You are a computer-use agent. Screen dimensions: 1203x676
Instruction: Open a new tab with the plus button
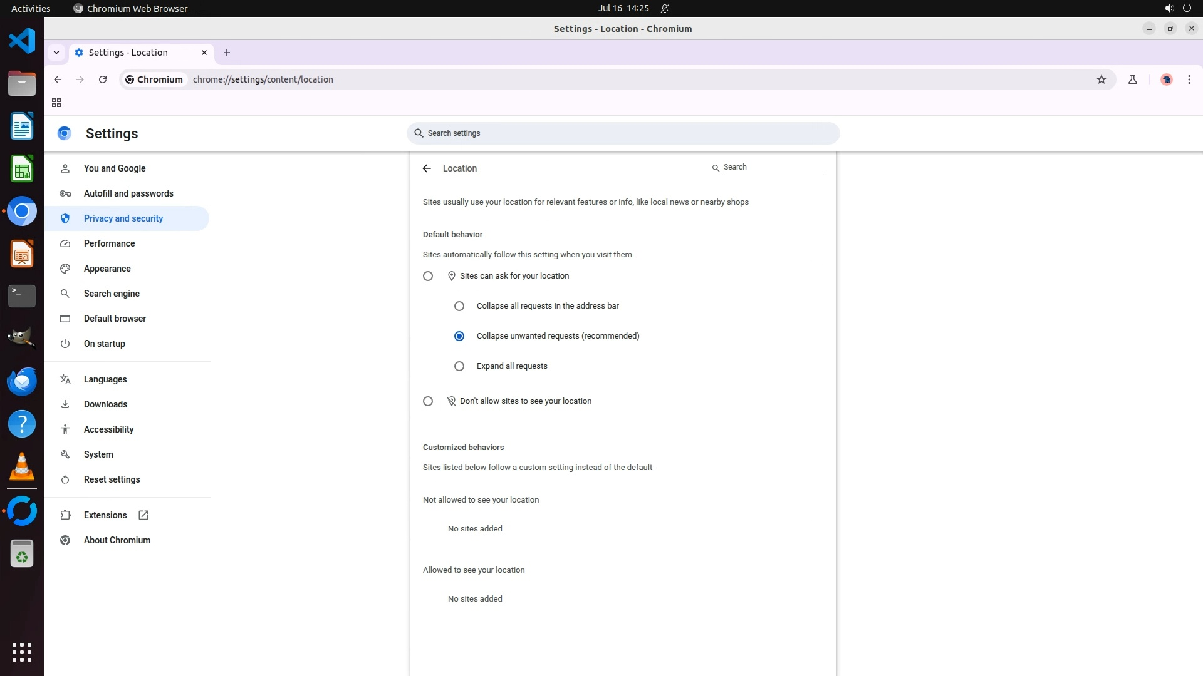click(x=227, y=53)
